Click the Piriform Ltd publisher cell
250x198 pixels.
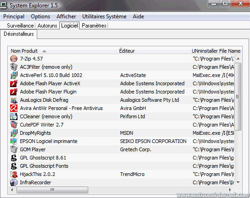tap(132, 116)
